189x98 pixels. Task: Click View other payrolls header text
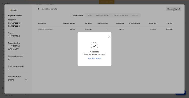[x=49, y=9]
